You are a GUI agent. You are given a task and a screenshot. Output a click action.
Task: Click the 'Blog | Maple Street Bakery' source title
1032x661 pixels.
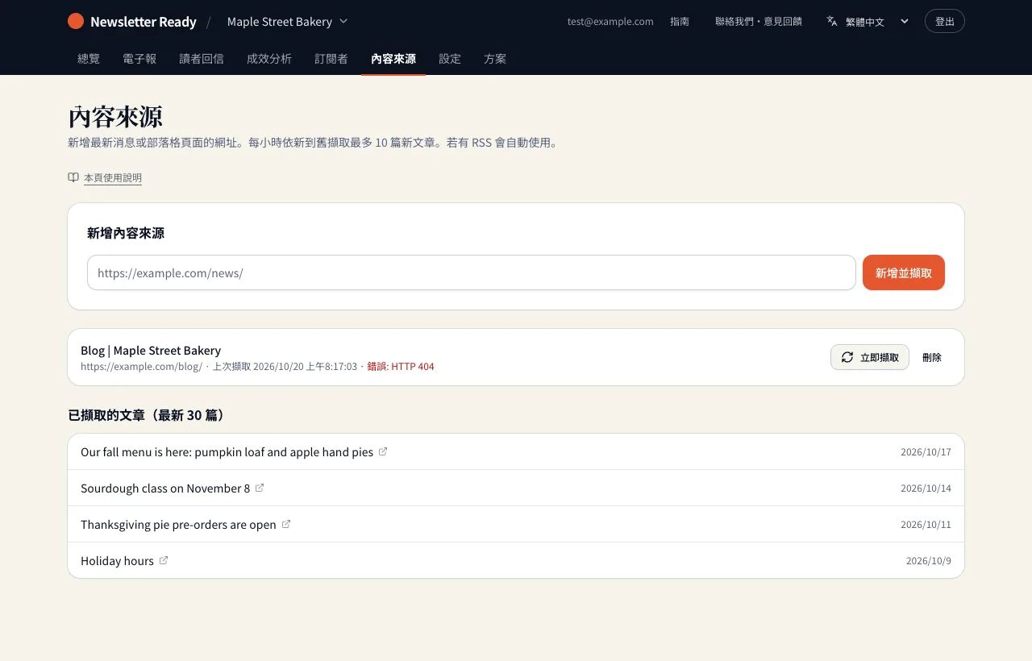click(151, 350)
